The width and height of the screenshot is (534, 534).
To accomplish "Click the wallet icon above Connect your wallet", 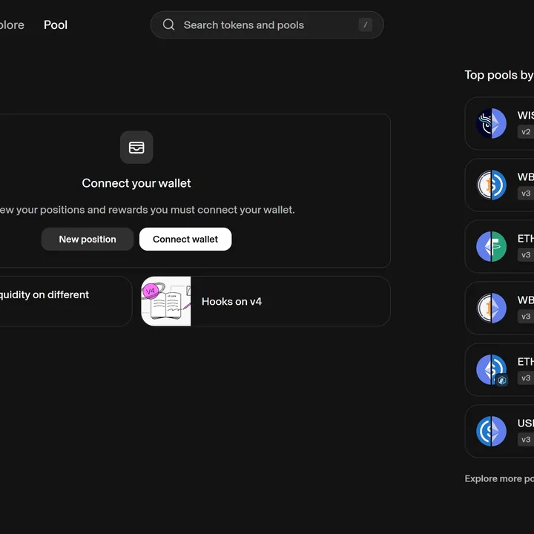I will point(136,148).
